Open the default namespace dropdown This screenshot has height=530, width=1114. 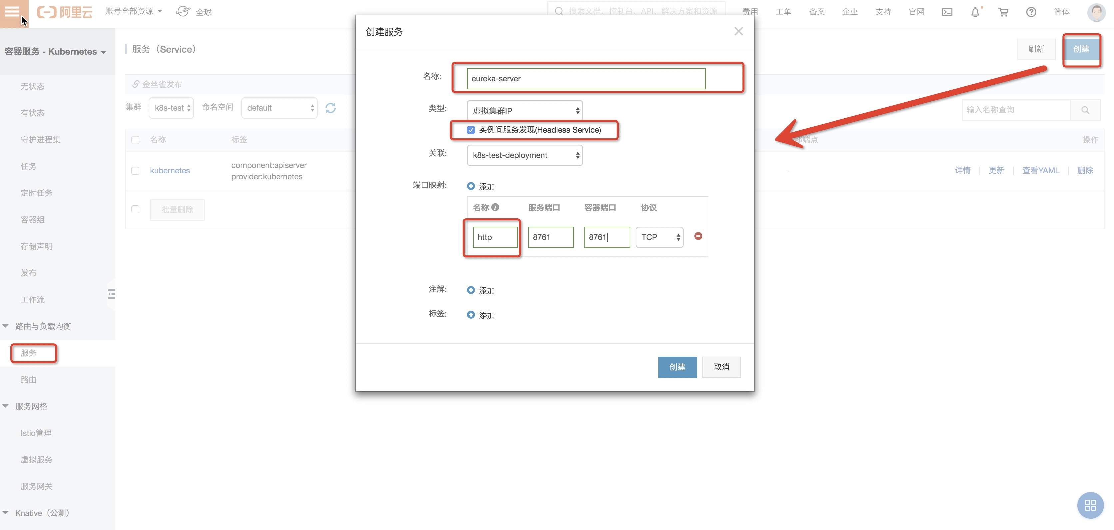[279, 108]
